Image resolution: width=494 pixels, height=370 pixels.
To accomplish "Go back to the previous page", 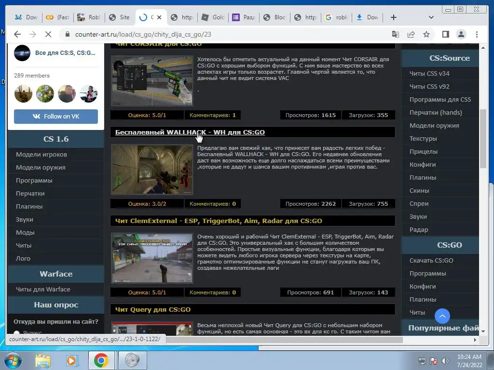I will 17,34.
